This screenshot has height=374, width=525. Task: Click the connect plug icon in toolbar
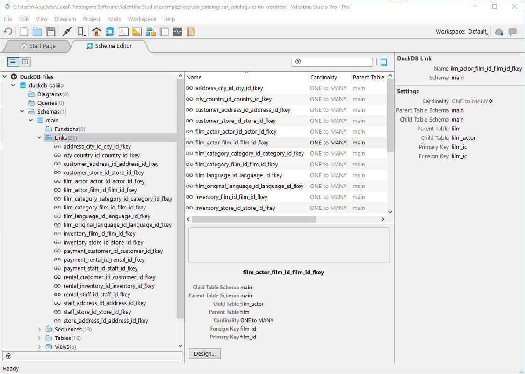coord(67,31)
